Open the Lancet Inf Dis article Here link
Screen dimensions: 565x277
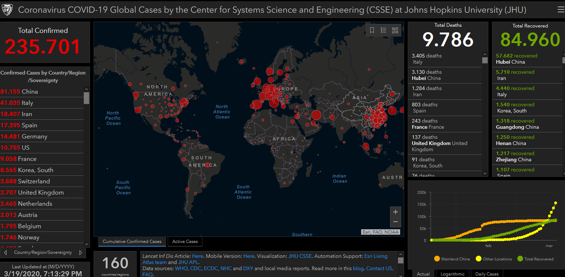click(x=197, y=256)
